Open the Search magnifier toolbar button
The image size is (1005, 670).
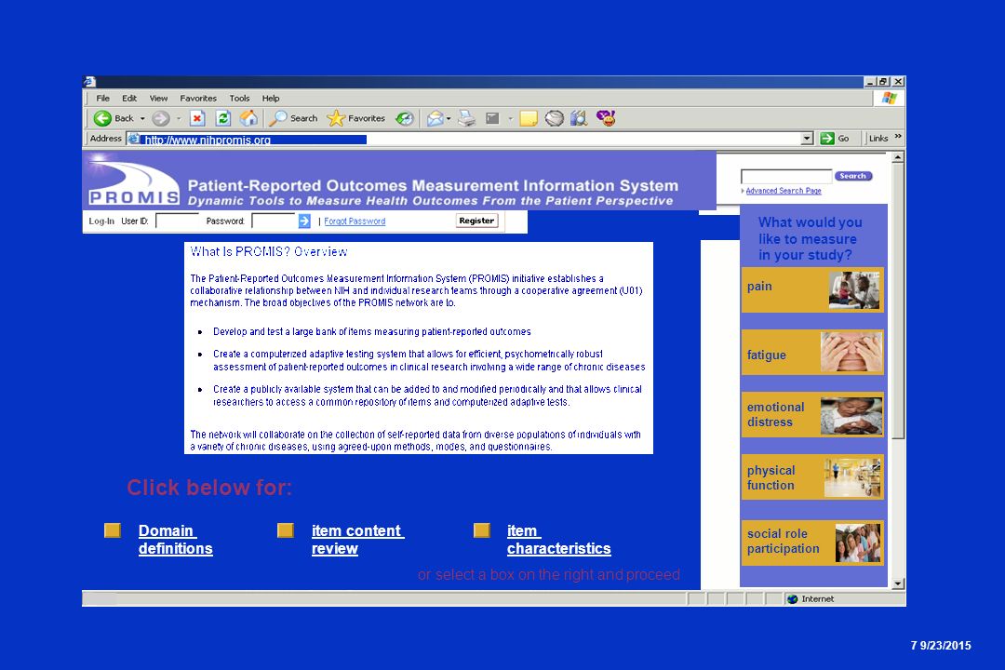tap(293, 118)
